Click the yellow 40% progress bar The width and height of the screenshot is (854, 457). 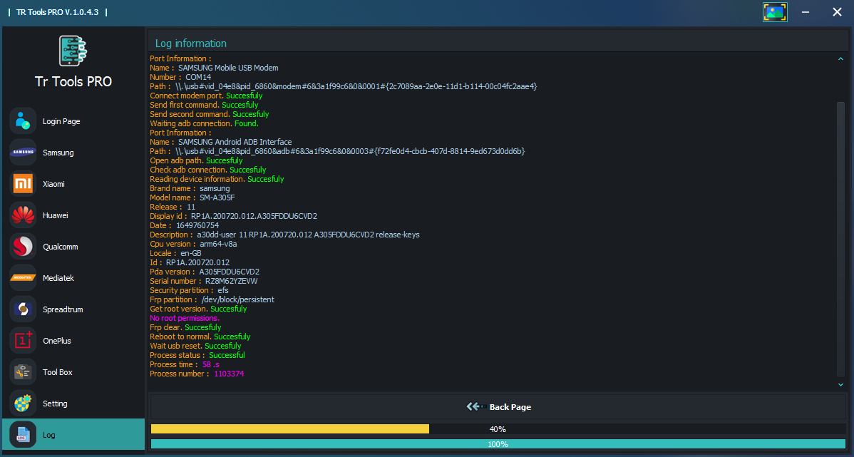pyautogui.click(x=290, y=429)
